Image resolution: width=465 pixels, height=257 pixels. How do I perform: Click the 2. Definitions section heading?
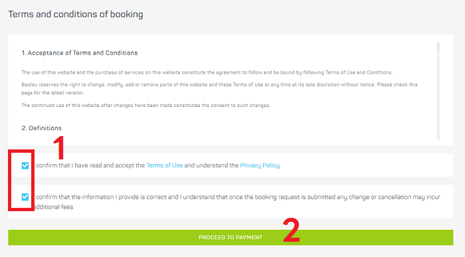[x=41, y=128]
